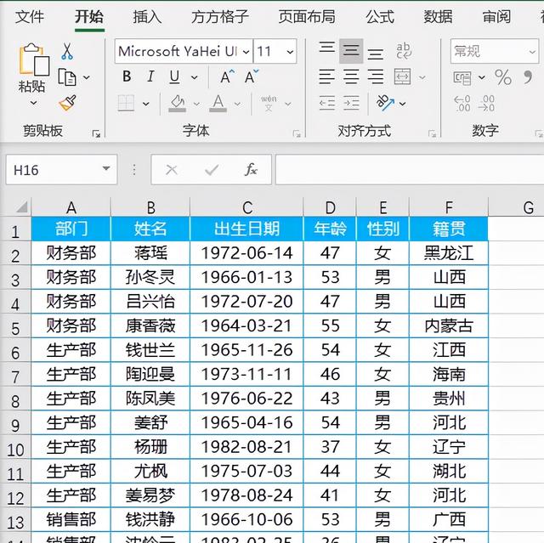Toggle middle vertical alignment

click(351, 51)
